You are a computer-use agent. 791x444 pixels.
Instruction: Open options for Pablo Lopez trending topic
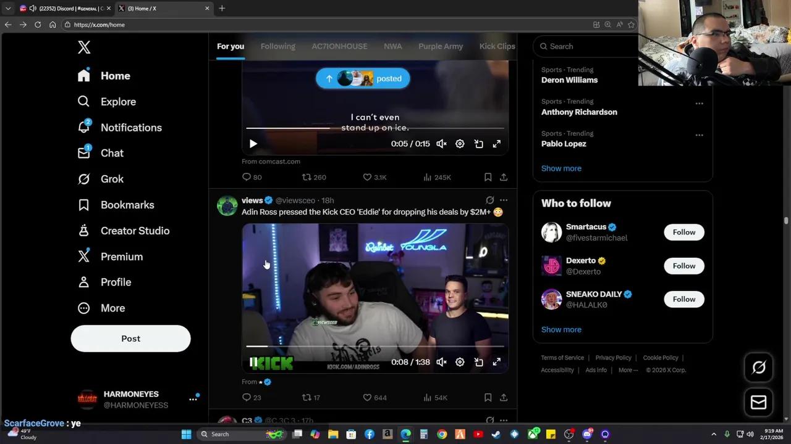coord(699,135)
